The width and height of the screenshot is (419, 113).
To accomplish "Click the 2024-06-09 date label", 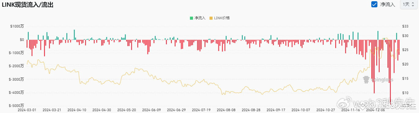I will click(x=151, y=110).
